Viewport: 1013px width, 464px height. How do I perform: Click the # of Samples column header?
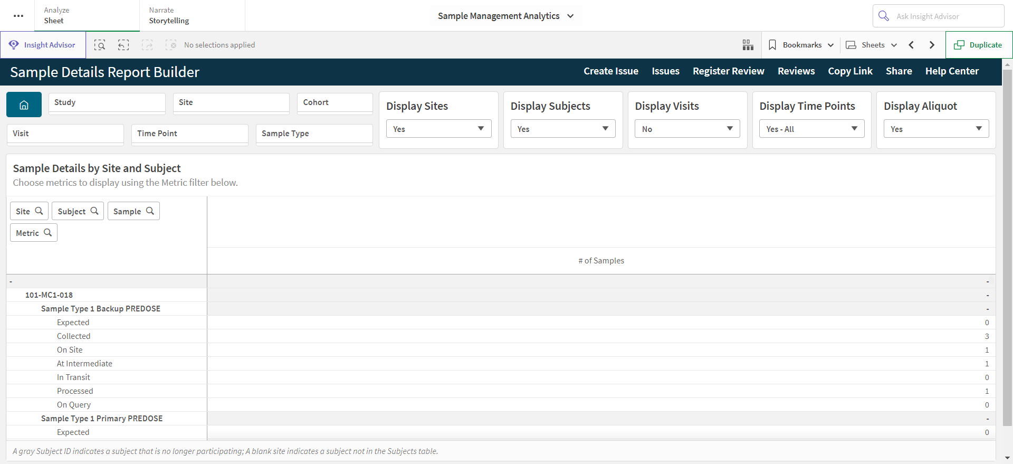601,261
